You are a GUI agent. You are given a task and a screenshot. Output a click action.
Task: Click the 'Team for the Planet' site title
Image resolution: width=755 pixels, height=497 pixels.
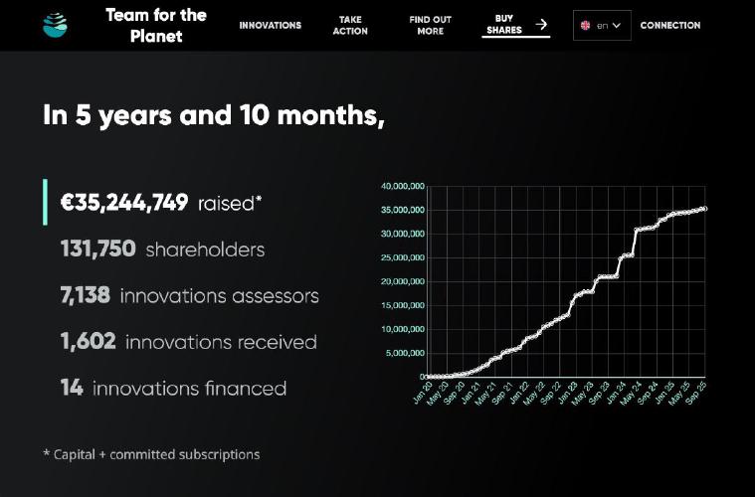[156, 25]
